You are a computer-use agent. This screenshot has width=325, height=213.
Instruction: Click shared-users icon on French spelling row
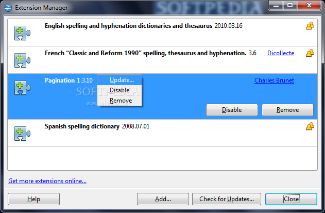pos(310,53)
